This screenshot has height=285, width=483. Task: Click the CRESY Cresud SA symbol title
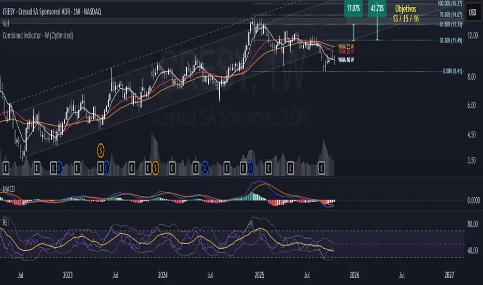click(52, 12)
